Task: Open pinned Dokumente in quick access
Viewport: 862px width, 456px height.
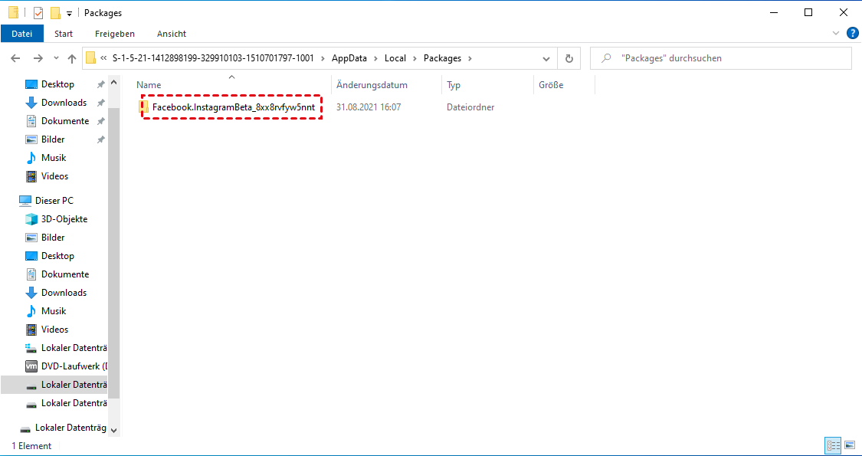Action: click(65, 121)
